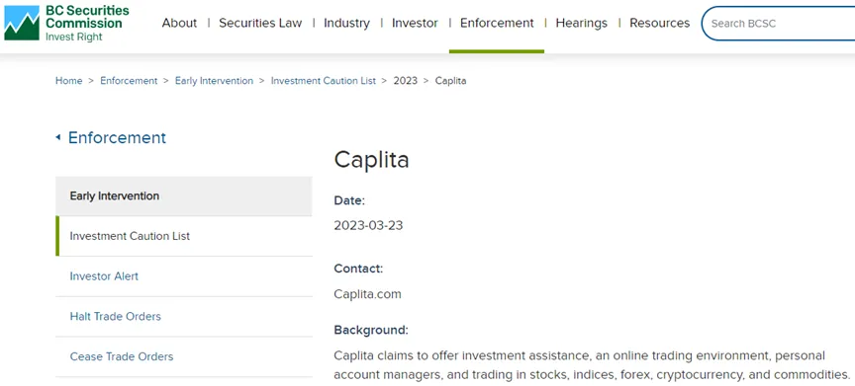
Task: Go to Home breadcrumb
Action: [x=68, y=81]
